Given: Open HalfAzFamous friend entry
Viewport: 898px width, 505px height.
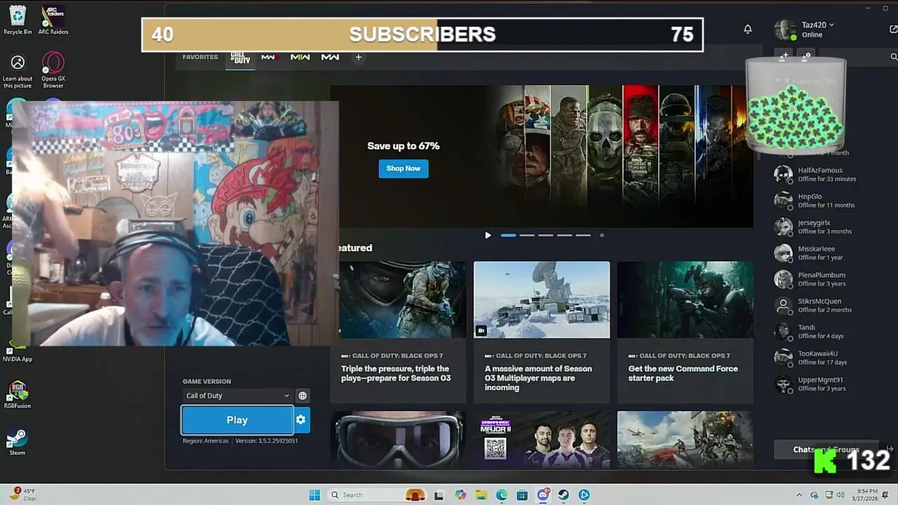Looking at the screenshot, I should [x=825, y=174].
